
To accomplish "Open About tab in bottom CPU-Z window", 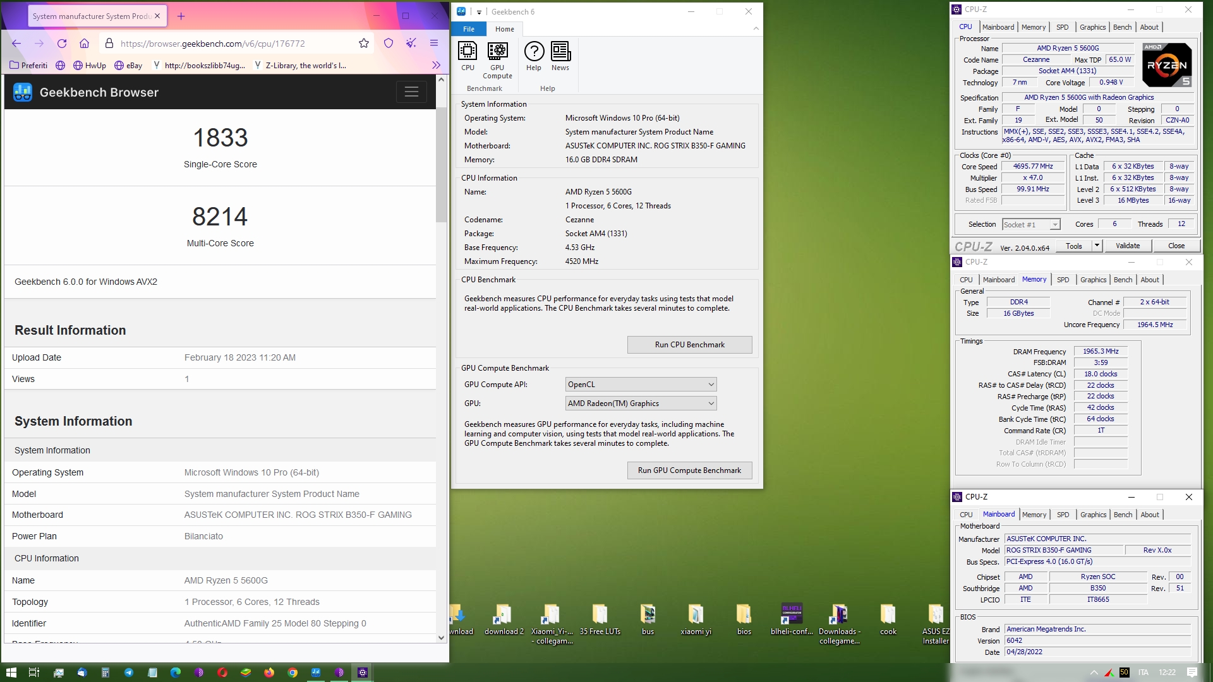I will pos(1150,515).
